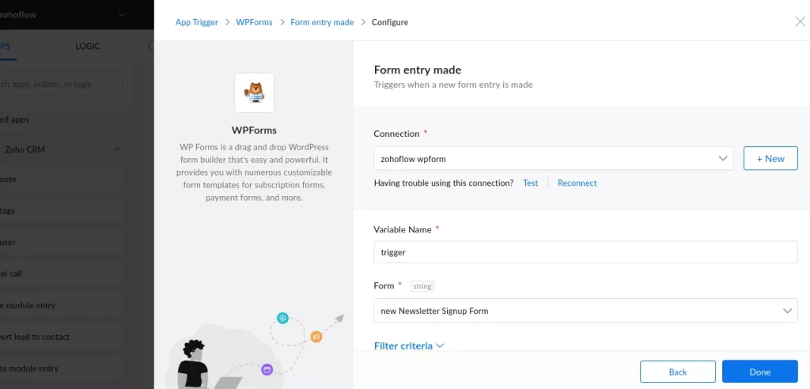The image size is (810, 389).
Task: Click the 'string' type badge beside Form
Action: tap(422, 286)
